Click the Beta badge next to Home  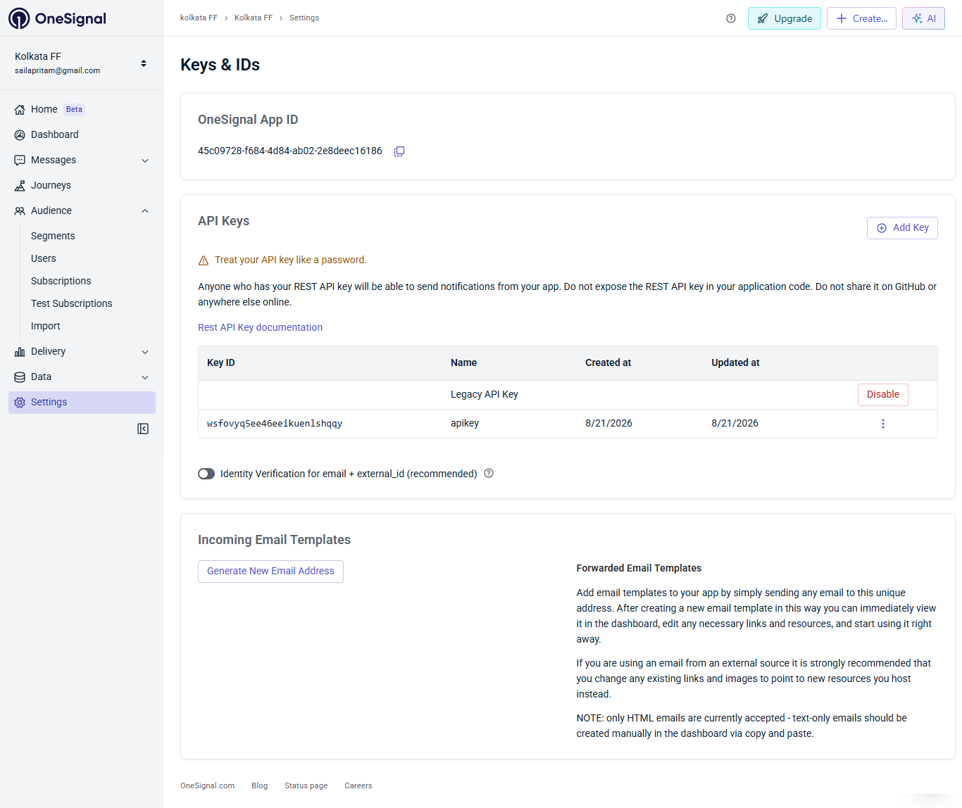coord(74,109)
